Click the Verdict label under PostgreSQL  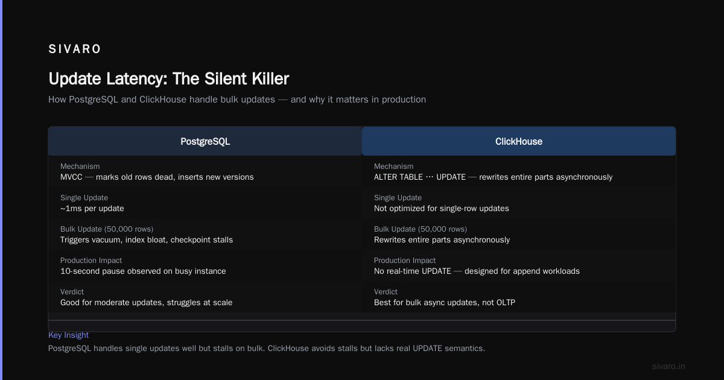[72, 292]
